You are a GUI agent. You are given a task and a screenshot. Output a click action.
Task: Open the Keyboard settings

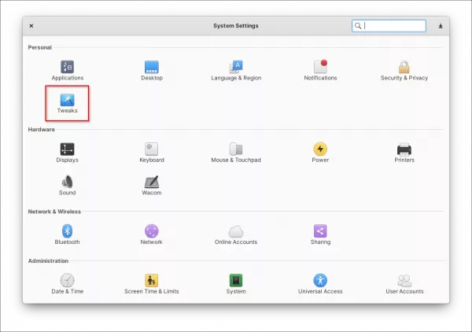(x=152, y=153)
